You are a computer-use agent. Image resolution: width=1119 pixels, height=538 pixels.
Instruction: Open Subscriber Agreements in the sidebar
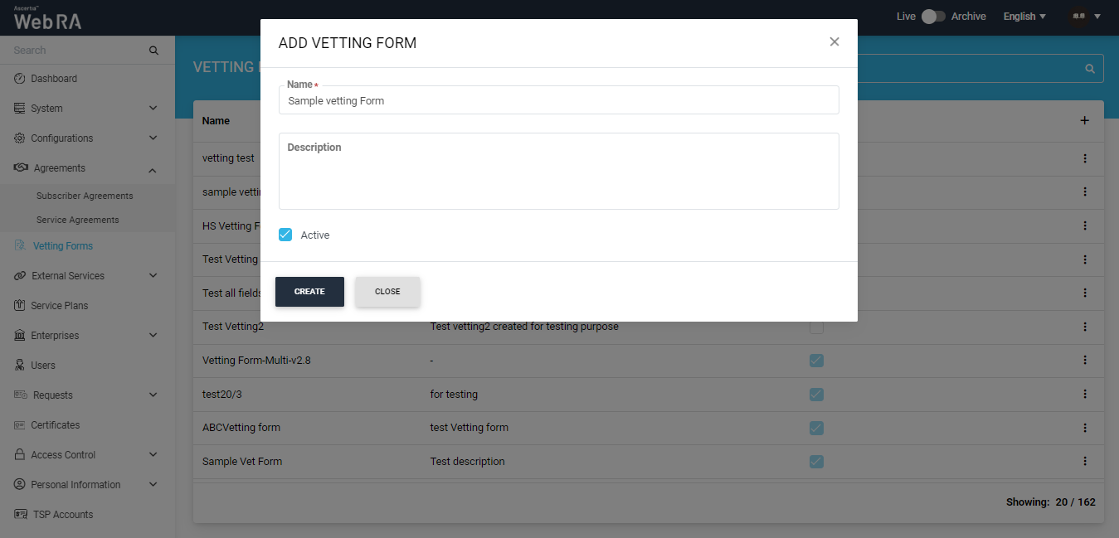(85, 196)
